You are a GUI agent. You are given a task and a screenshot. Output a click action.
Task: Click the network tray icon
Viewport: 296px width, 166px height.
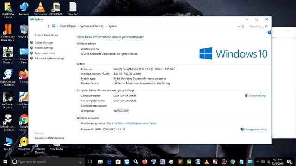point(268,162)
